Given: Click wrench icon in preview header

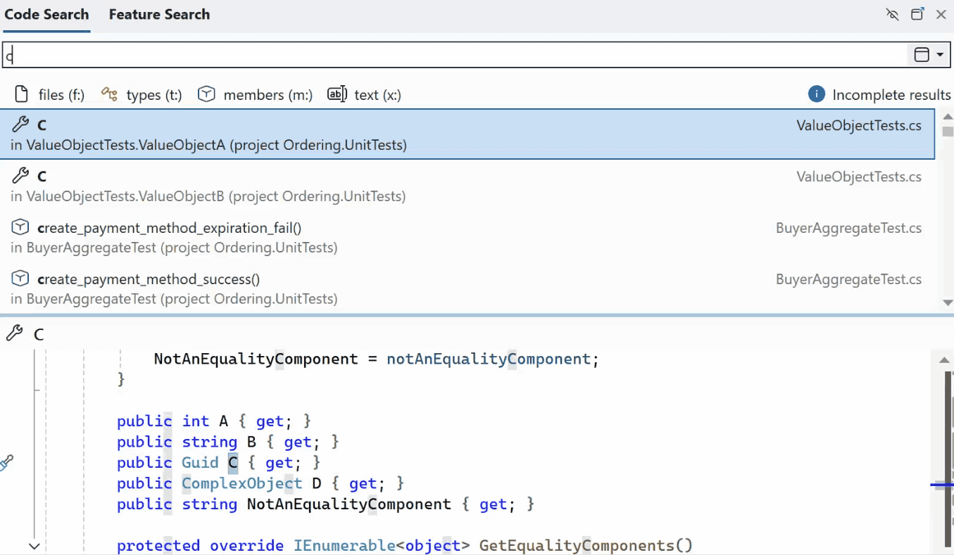Looking at the screenshot, I should pos(14,333).
